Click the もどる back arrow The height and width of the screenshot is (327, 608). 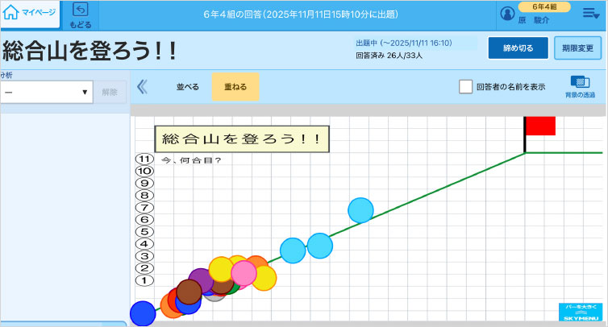[x=81, y=14]
